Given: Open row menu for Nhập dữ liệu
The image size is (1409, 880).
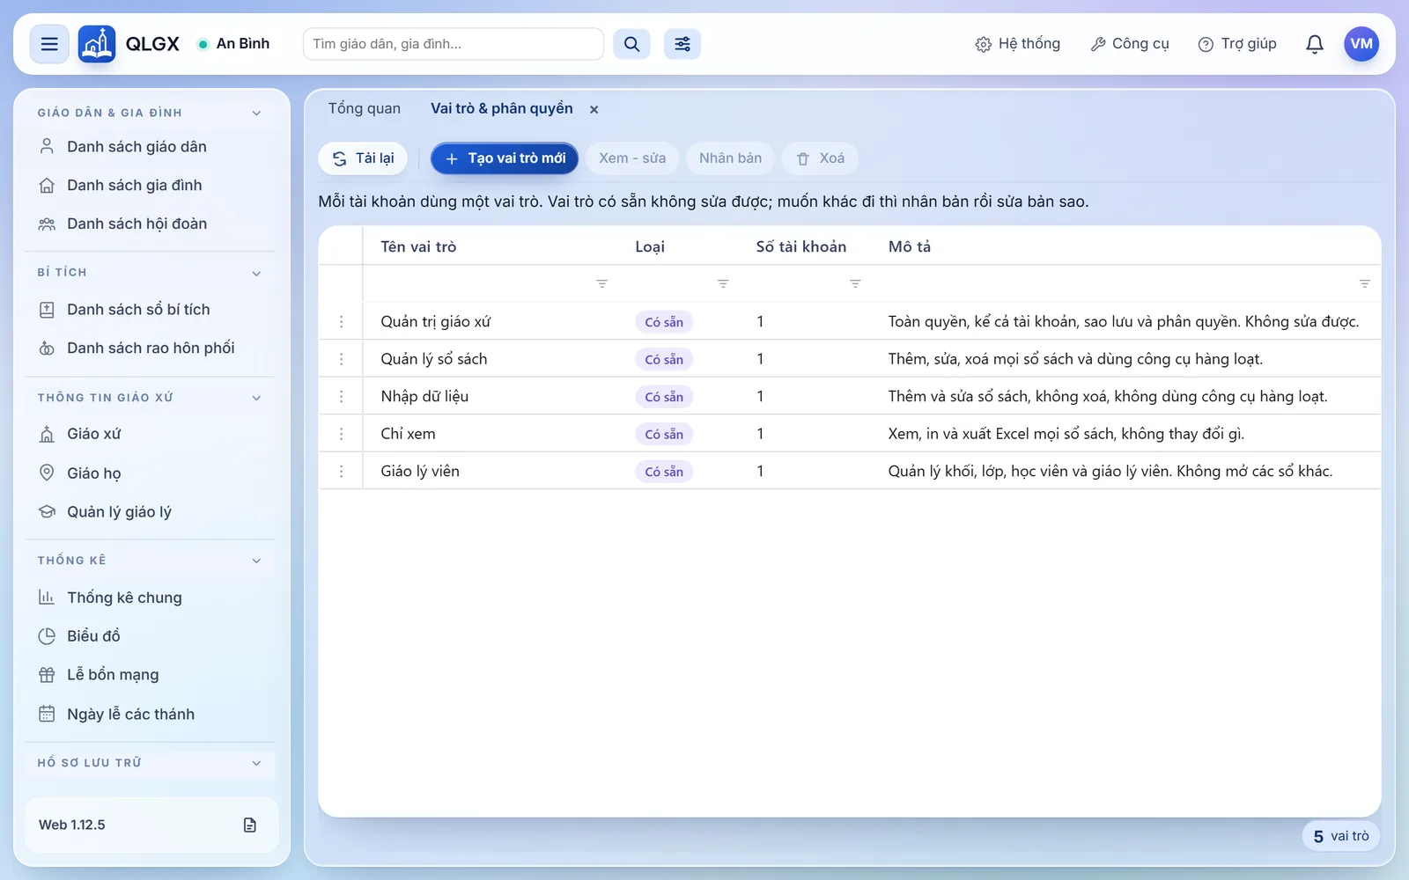Looking at the screenshot, I should coord(342,397).
